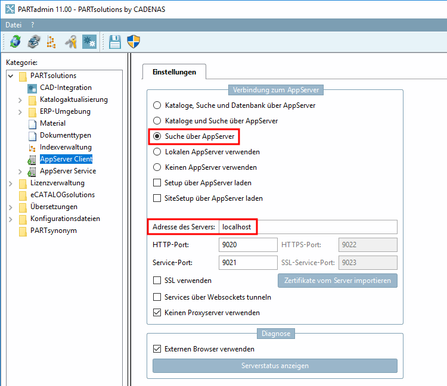This screenshot has height=386, width=447.
Task: Tick the 'SSL verwenden' checkbox
Action: pos(157,281)
